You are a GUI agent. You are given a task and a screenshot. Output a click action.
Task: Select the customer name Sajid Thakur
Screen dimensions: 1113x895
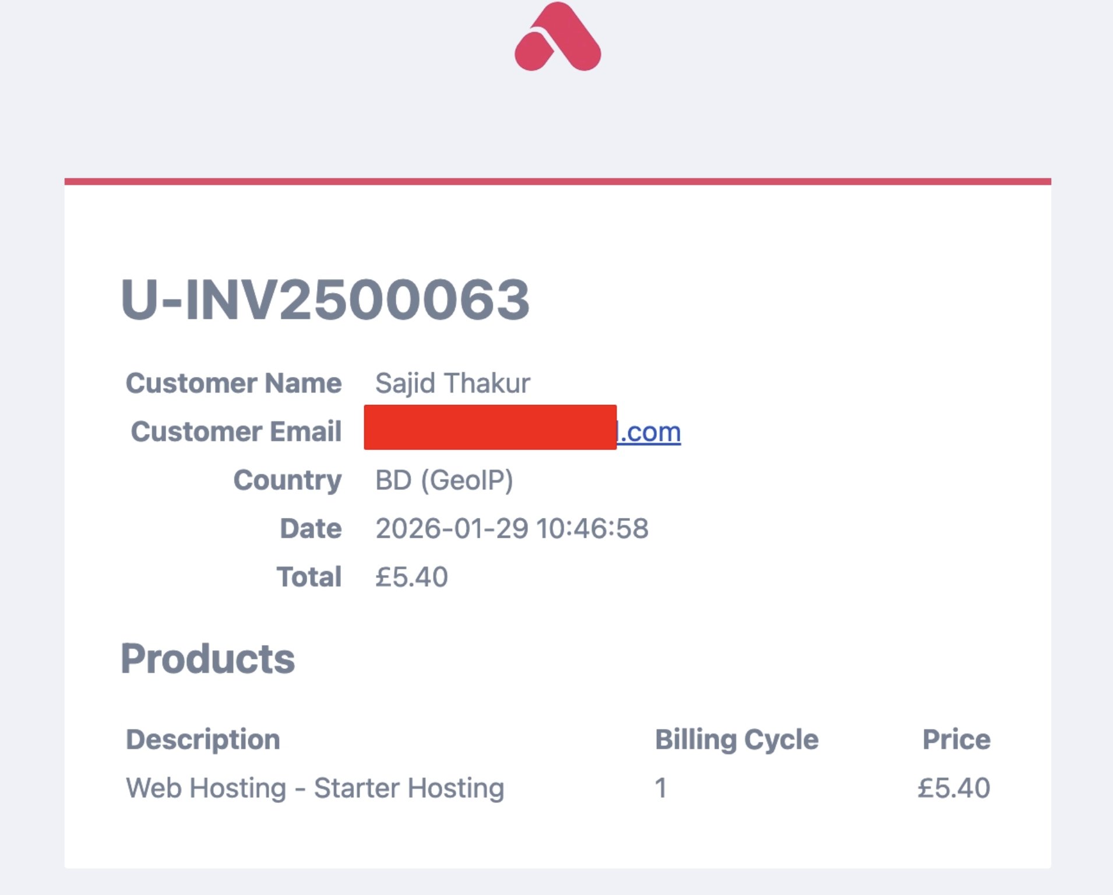point(453,383)
